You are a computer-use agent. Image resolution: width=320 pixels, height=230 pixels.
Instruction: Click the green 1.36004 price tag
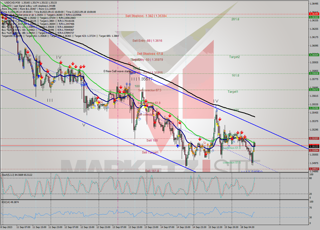[x=314, y=54]
